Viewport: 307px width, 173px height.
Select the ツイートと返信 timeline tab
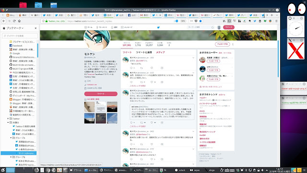144,52
